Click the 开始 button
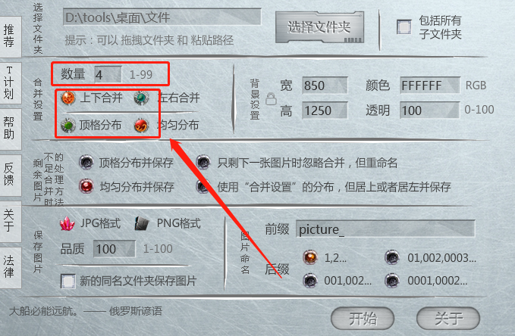 [x=363, y=319]
